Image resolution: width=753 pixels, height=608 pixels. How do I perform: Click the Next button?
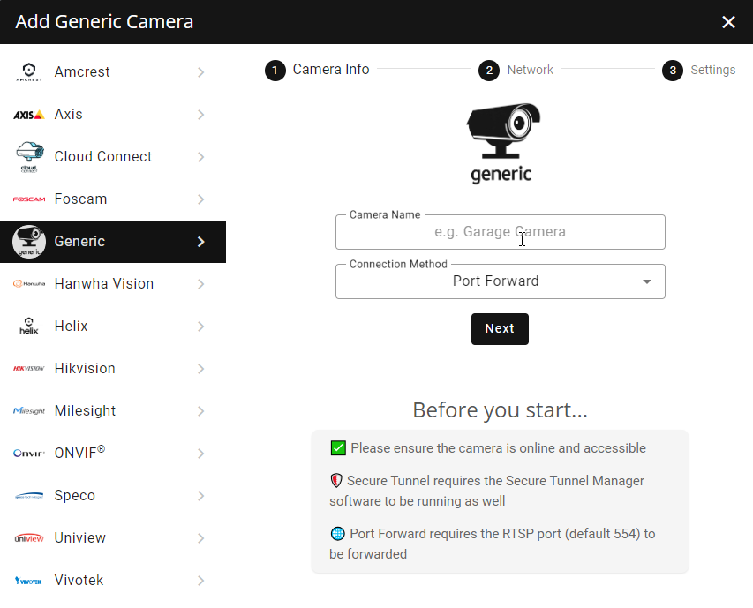click(x=500, y=329)
